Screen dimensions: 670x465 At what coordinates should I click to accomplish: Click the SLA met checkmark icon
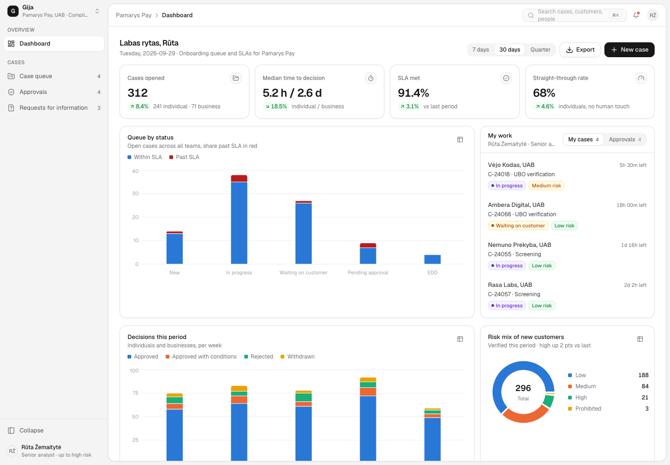coord(506,78)
